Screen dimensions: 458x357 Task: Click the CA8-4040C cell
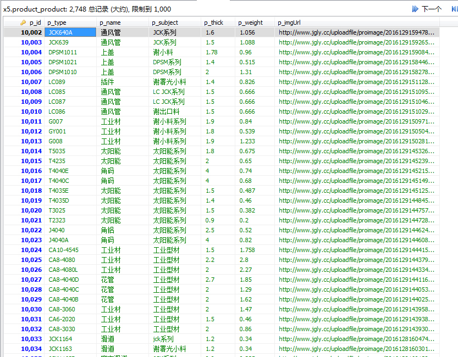[70, 289]
